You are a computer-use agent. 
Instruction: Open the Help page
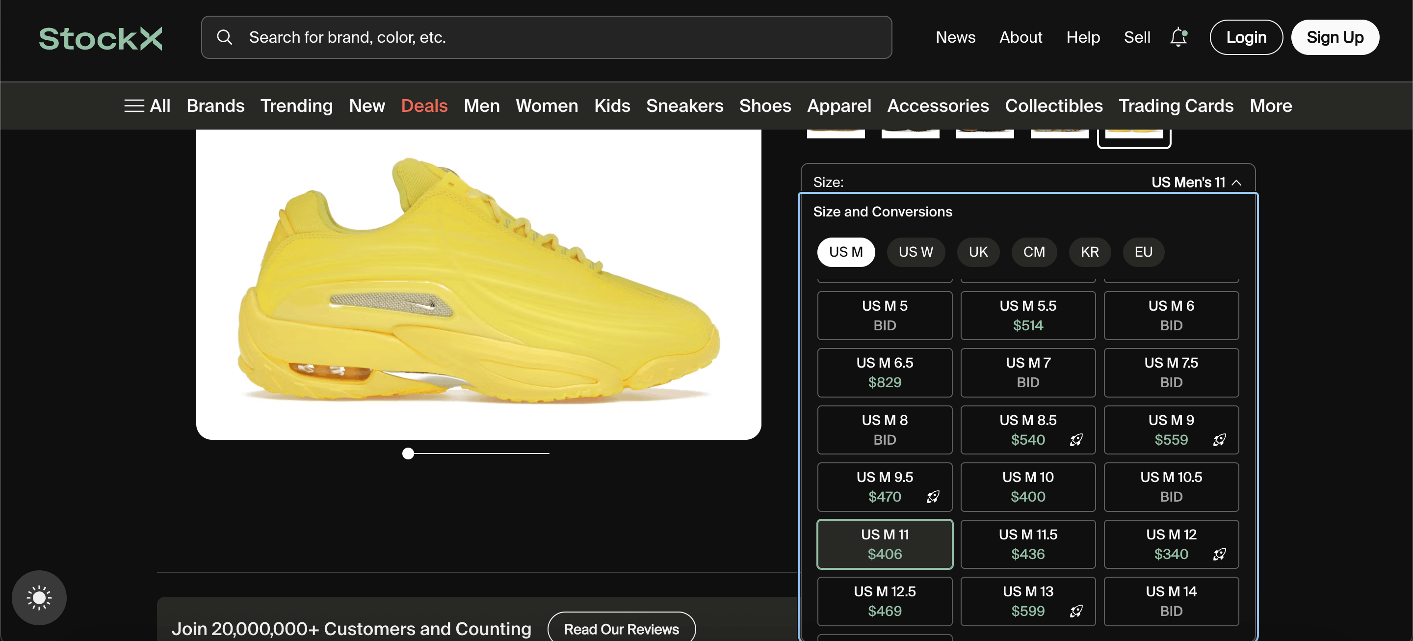(x=1083, y=37)
